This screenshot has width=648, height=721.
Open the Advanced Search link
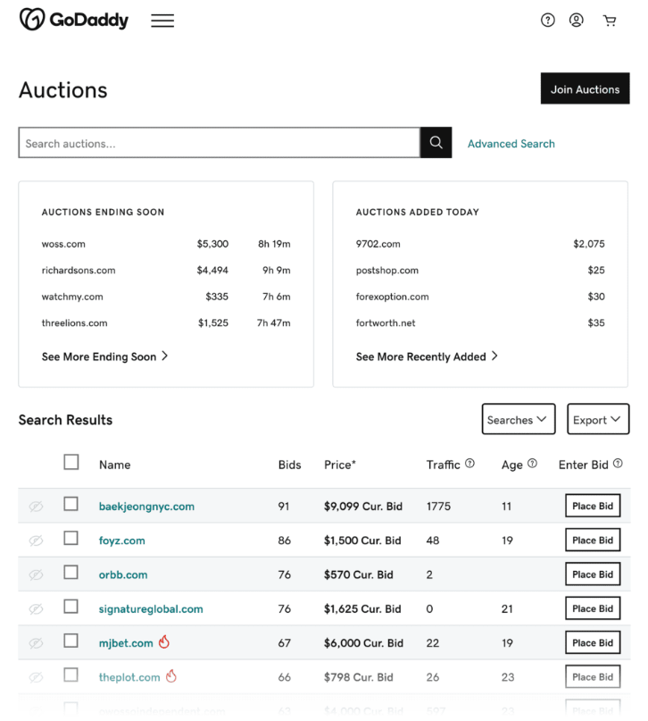click(511, 144)
